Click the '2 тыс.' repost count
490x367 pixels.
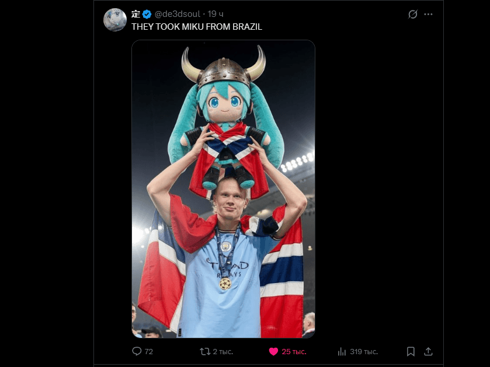[223, 352]
